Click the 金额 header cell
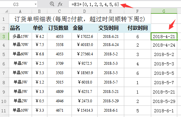 pos(84,28)
